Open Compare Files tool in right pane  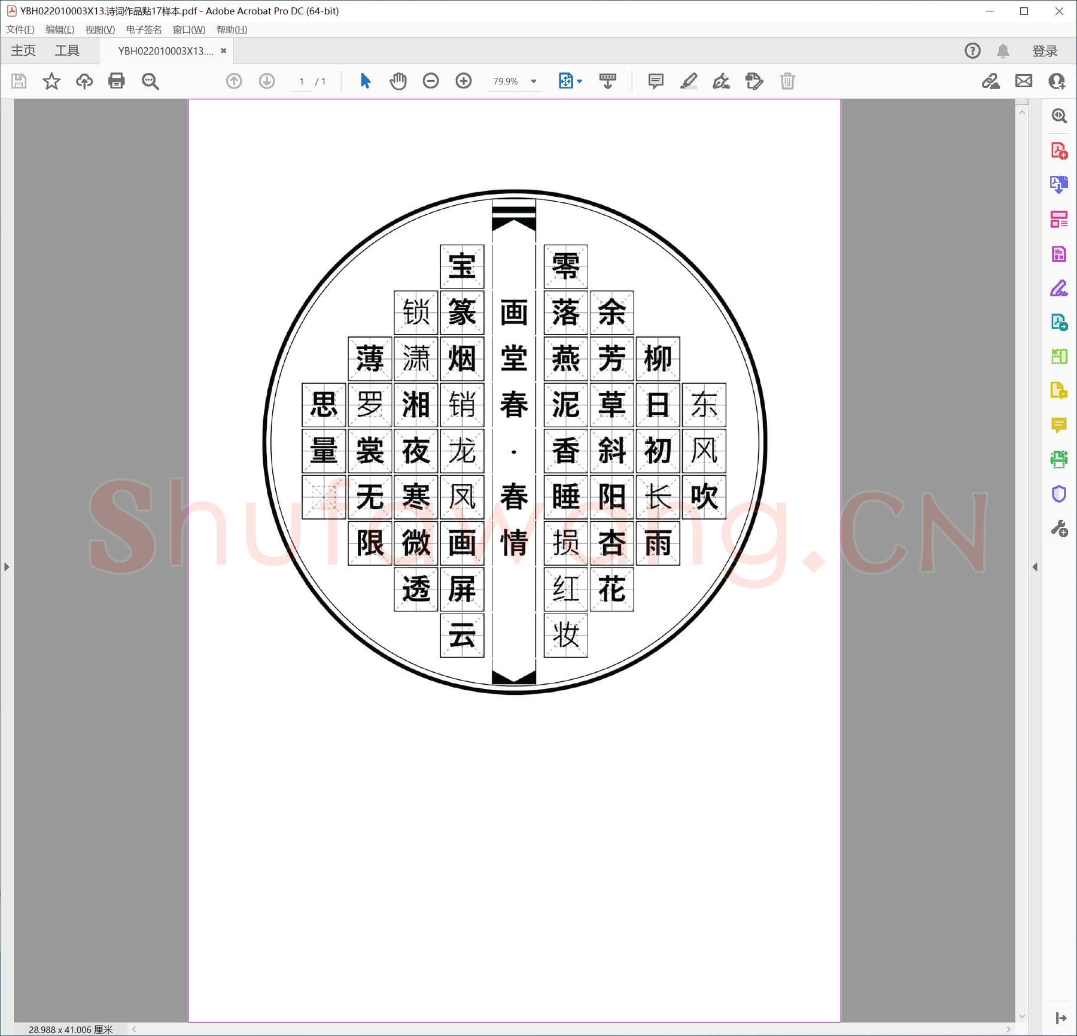(x=1059, y=357)
